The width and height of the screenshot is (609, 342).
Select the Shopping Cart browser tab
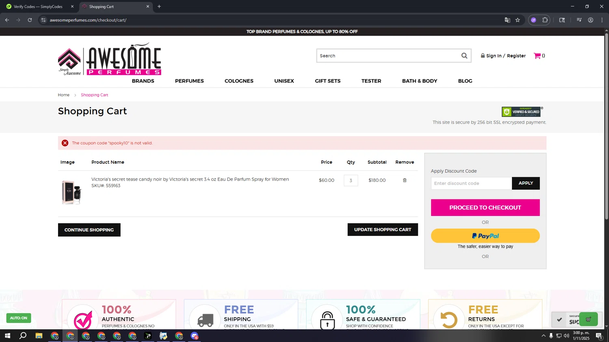pyautogui.click(x=116, y=6)
